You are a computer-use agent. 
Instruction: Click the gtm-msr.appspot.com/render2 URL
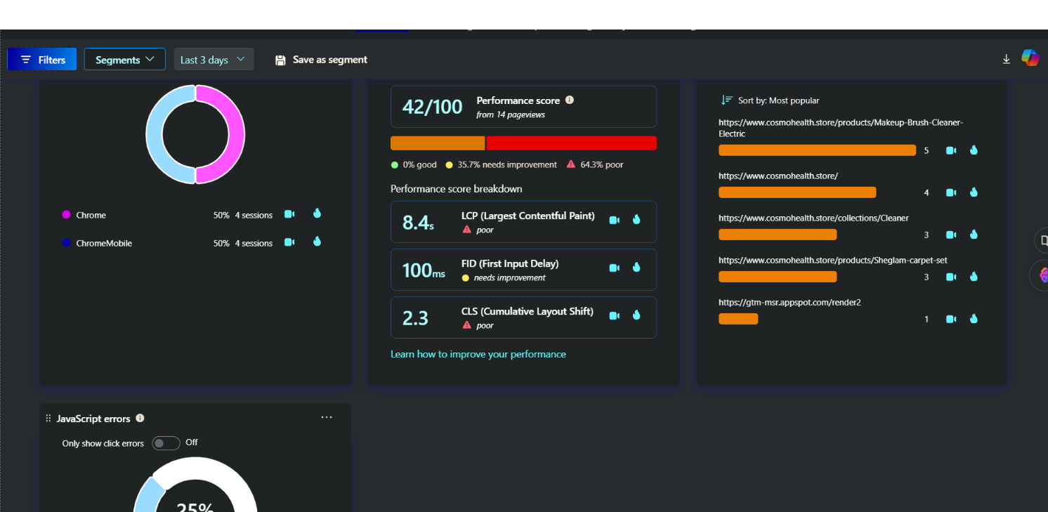point(790,302)
